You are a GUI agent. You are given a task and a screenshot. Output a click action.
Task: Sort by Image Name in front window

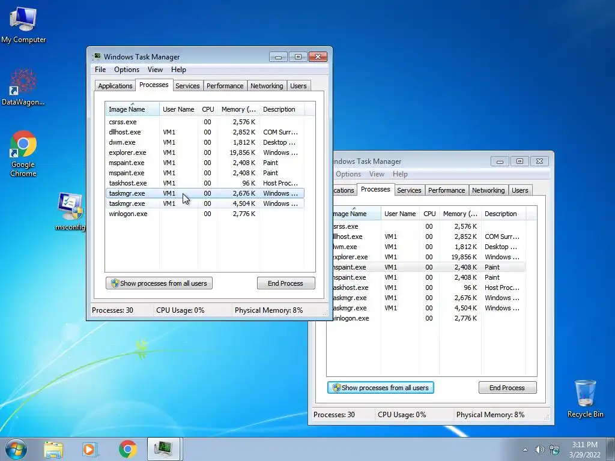[x=132, y=109]
